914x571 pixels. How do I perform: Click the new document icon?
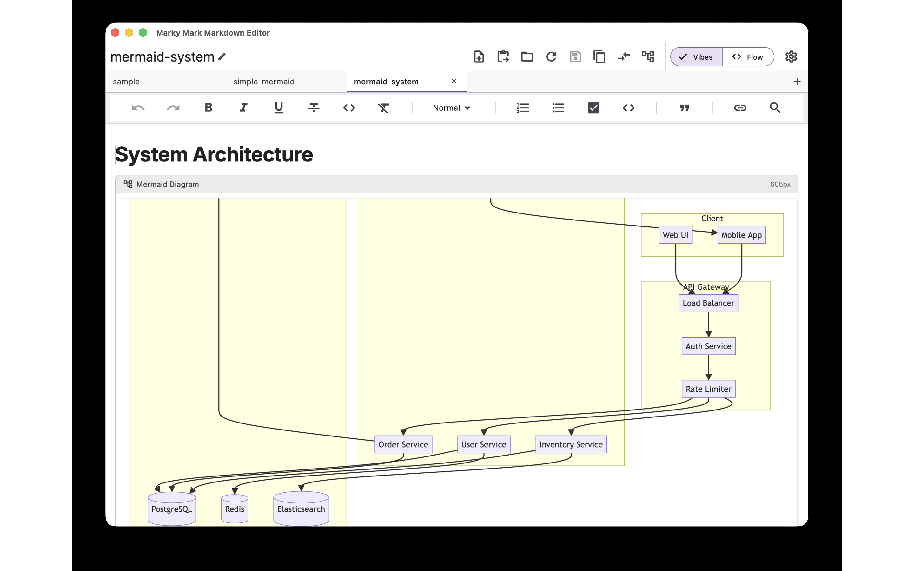pyautogui.click(x=479, y=57)
